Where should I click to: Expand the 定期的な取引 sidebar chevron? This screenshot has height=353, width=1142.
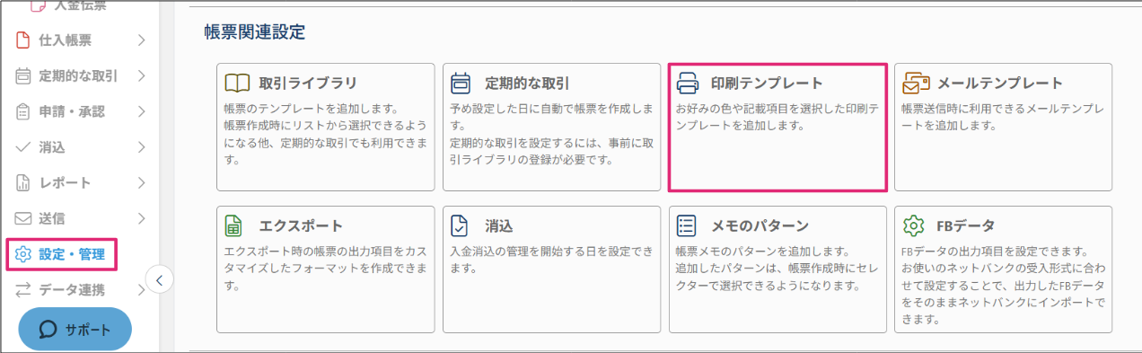pyautogui.click(x=141, y=75)
